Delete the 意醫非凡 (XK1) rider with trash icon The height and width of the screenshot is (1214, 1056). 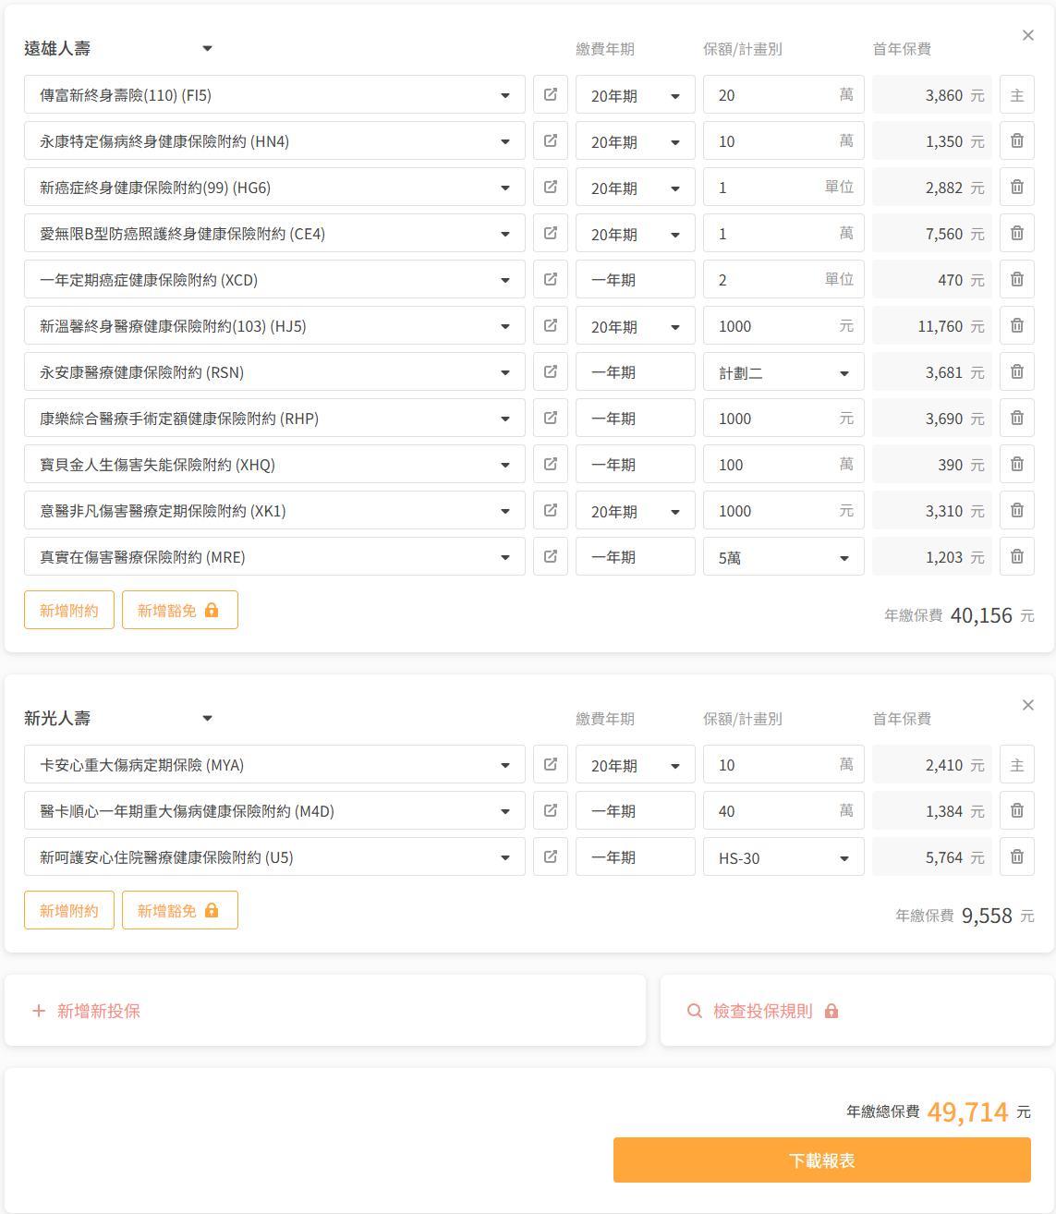click(1017, 510)
